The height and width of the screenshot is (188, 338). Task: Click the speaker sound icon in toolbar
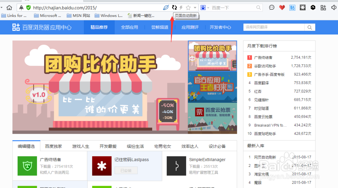pyautogui.click(x=334, y=8)
